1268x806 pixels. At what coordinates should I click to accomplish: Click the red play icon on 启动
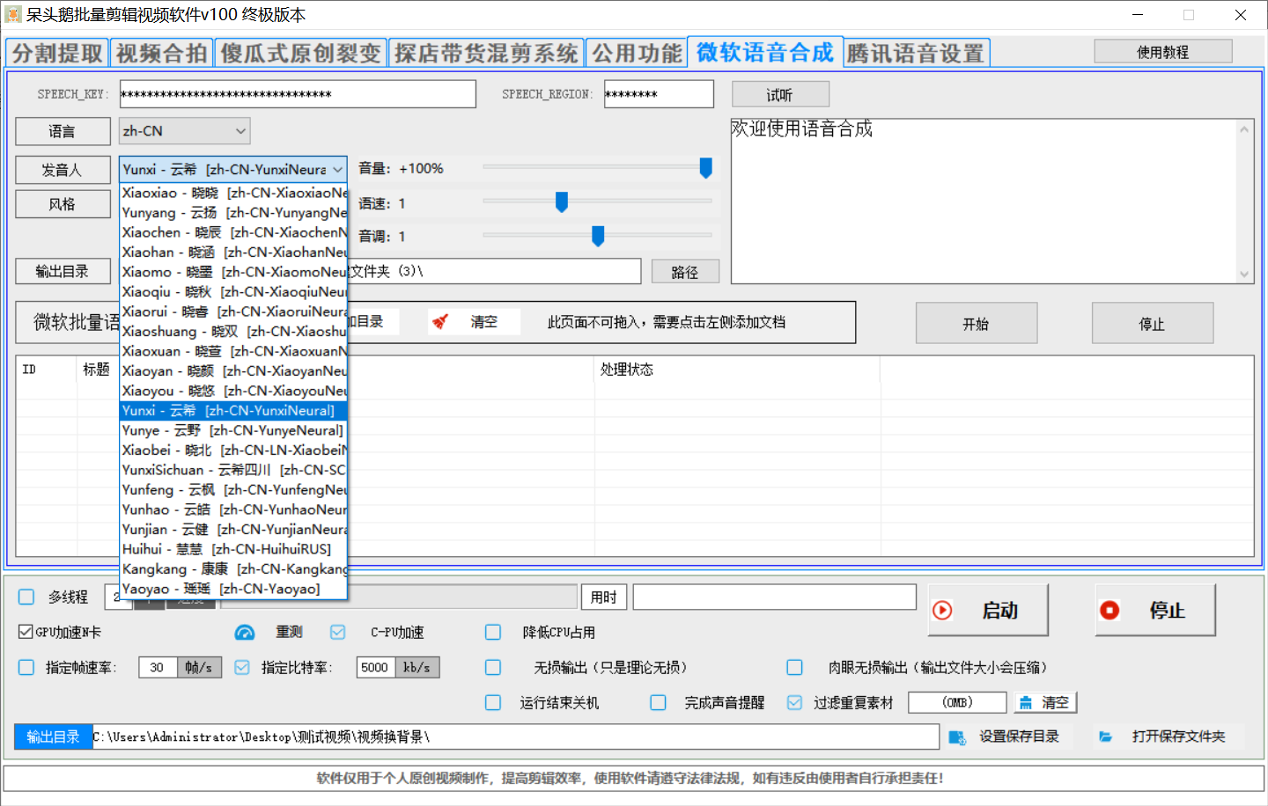tap(942, 611)
